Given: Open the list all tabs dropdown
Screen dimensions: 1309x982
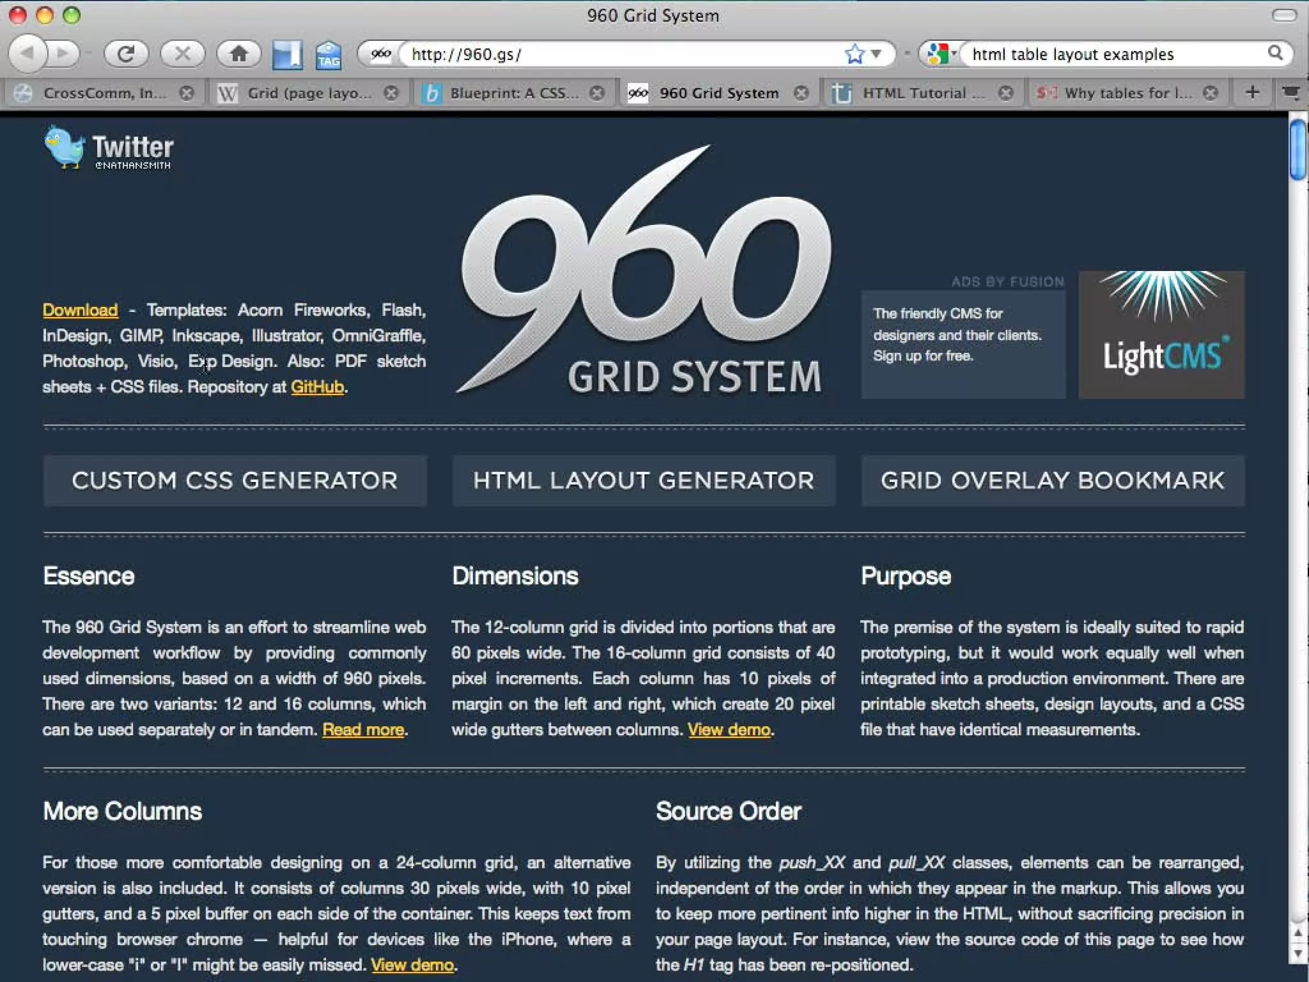Looking at the screenshot, I should coord(1291,93).
